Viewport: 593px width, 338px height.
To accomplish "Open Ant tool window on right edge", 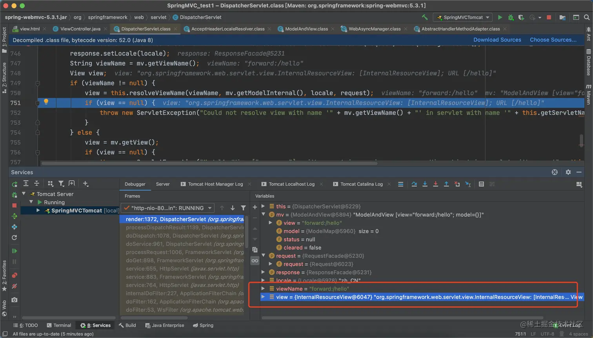I will point(589,34).
